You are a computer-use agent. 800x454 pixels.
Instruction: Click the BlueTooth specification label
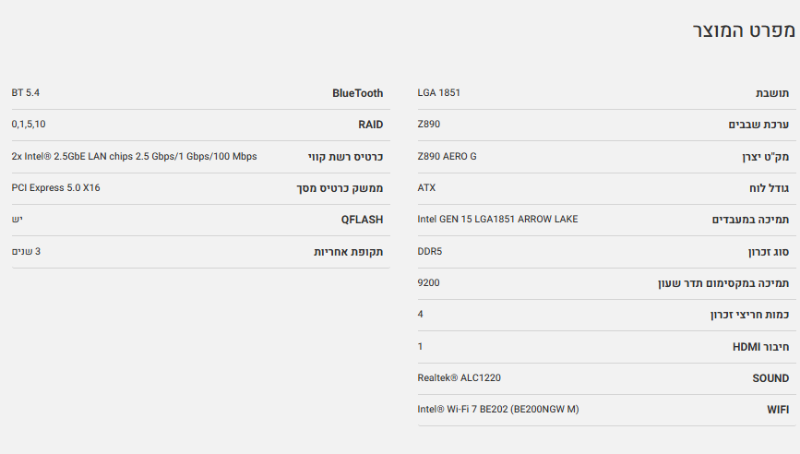357,93
